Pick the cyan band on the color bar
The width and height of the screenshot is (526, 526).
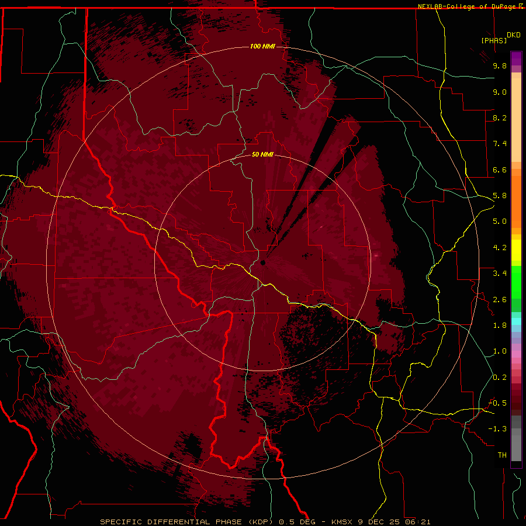[x=516, y=321]
